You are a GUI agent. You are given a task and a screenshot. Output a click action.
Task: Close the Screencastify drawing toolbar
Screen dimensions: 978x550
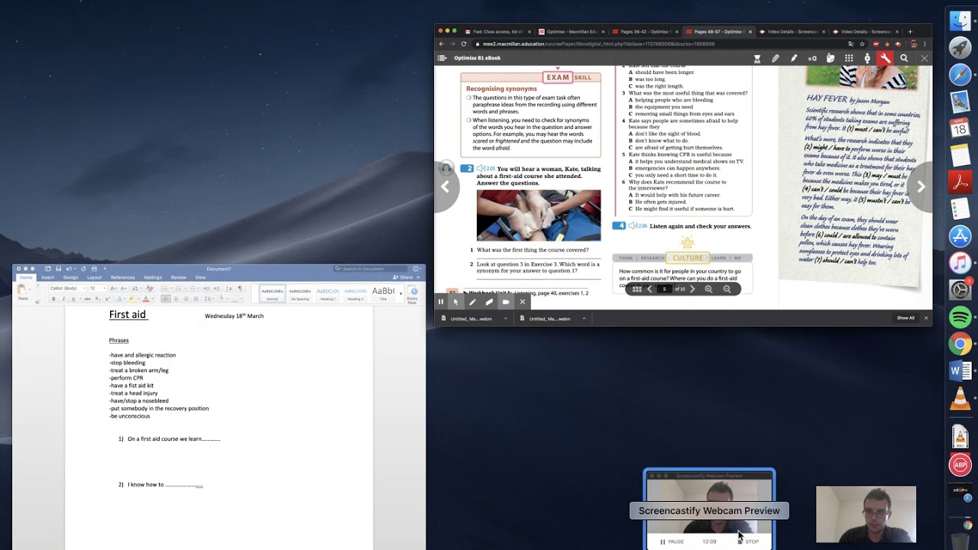pos(523,302)
